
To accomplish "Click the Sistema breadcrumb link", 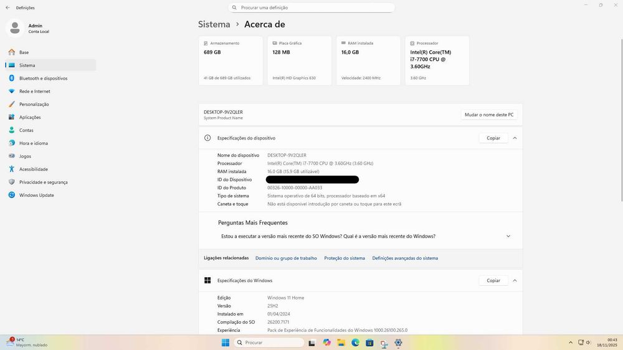I will (x=214, y=24).
